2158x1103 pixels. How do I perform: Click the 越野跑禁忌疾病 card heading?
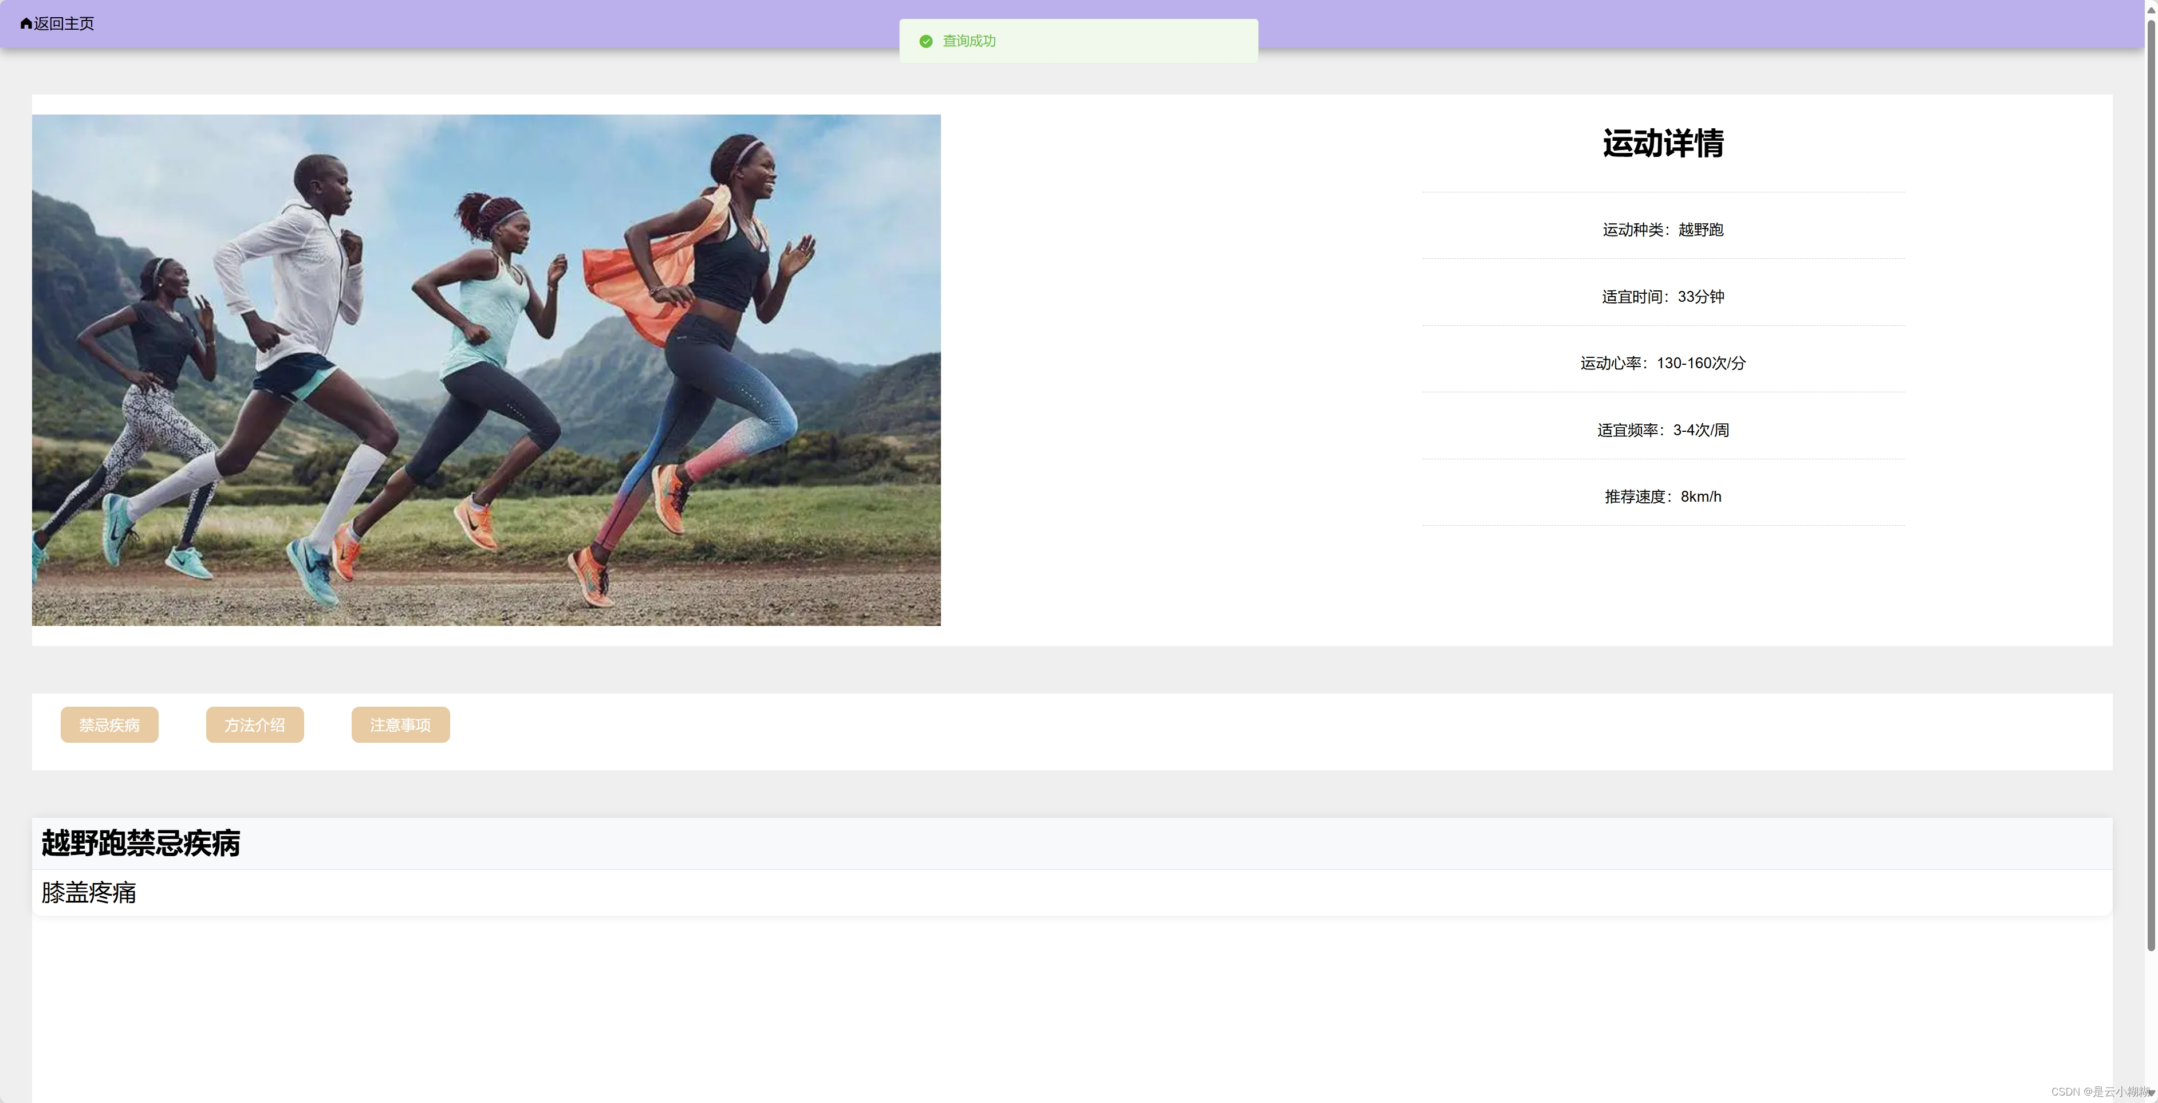(x=141, y=842)
